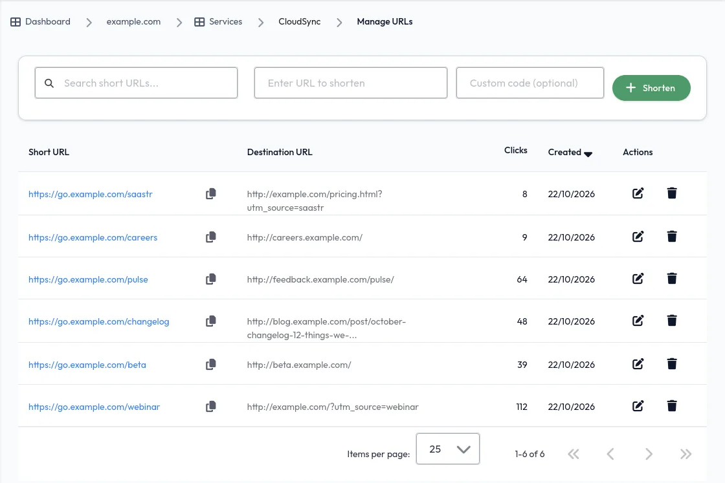Copy the pulse short URL
Image resolution: width=725 pixels, height=483 pixels.
(x=210, y=279)
